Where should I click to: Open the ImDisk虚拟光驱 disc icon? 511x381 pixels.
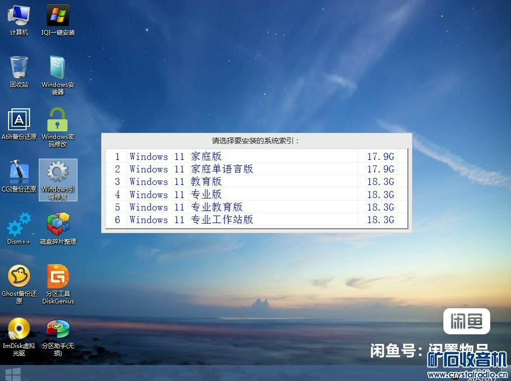tap(19, 337)
